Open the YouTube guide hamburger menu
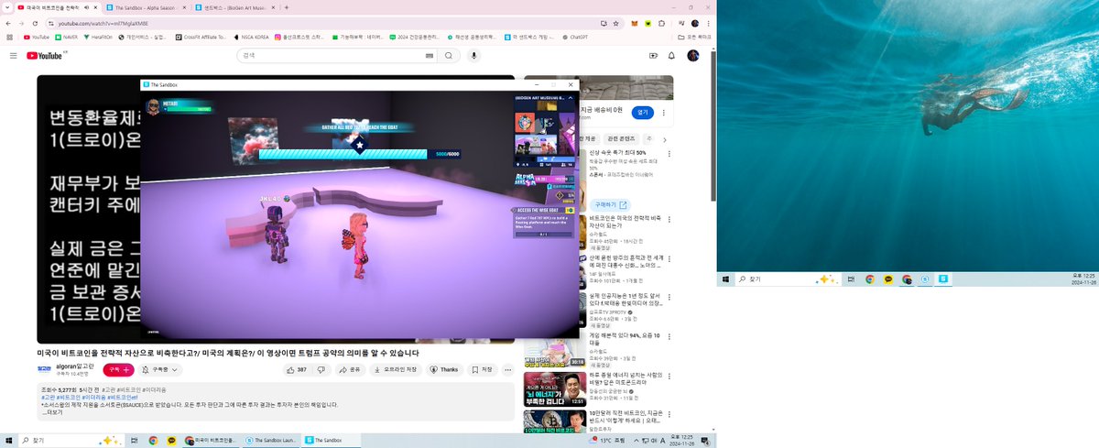This screenshot has height=448, width=1099. click(13, 56)
